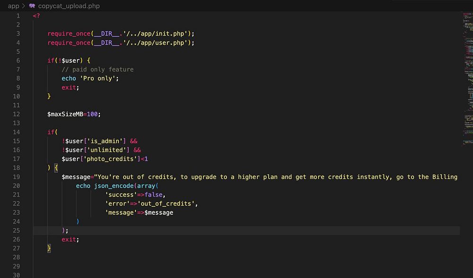This screenshot has width=473, height=278.
Task: Click the 'message' key on line 23
Action: [121, 213]
